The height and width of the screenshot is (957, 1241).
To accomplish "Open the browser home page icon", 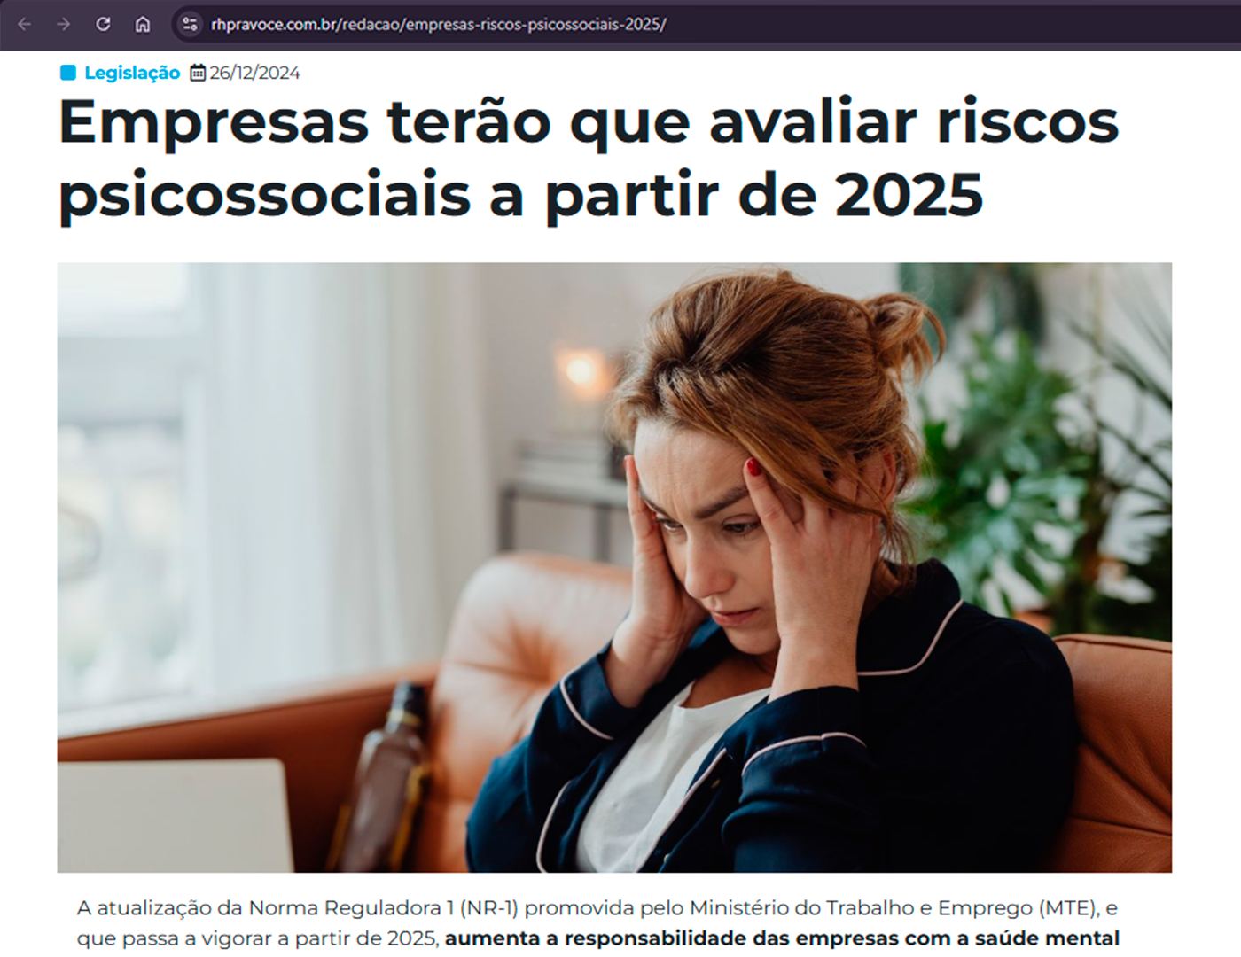I will coord(143,24).
